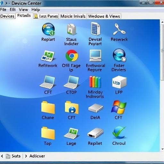Open the Enttworal Repure computer icon
164x164 pixels.
(x=95, y=55)
